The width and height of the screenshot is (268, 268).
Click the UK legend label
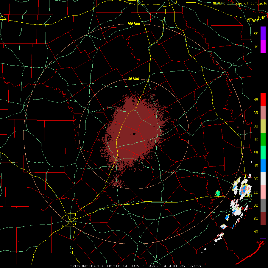(255, 47)
